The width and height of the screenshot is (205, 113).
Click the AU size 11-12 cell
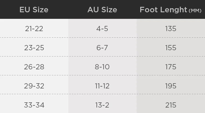coord(102,86)
